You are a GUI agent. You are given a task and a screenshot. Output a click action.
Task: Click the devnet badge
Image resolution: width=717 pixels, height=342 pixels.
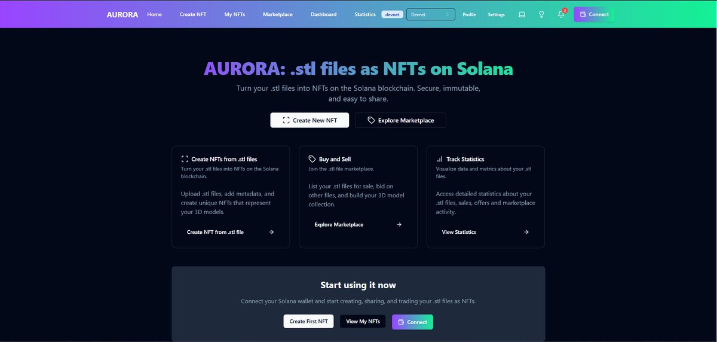[x=392, y=14]
